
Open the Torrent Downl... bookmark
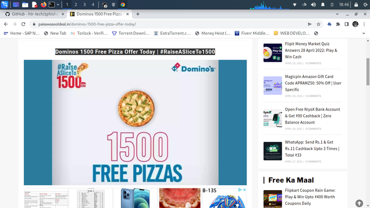point(131,33)
